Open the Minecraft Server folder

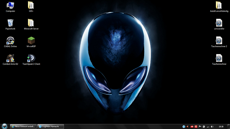coord(31,23)
